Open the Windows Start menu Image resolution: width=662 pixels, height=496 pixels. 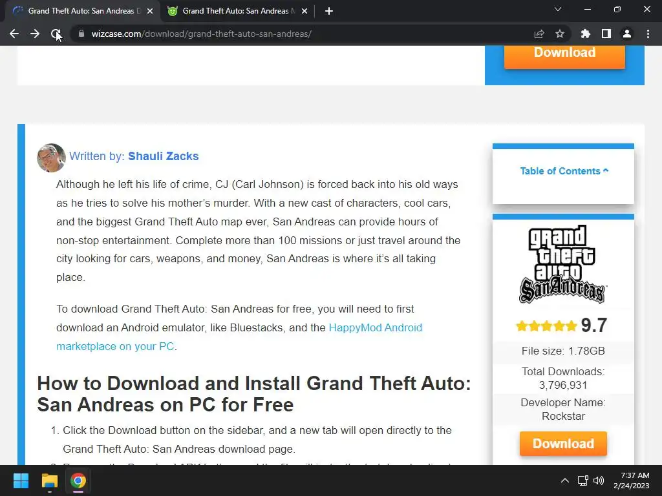[x=21, y=480]
